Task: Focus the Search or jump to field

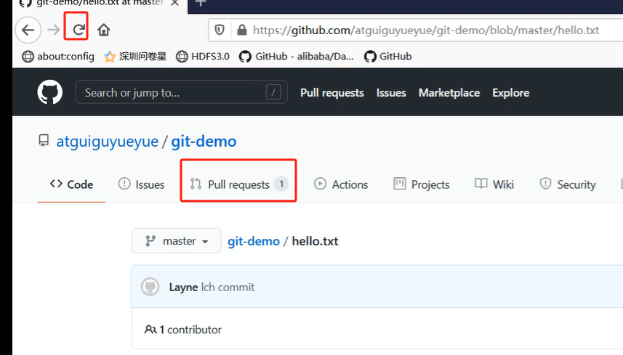Action: (x=181, y=92)
